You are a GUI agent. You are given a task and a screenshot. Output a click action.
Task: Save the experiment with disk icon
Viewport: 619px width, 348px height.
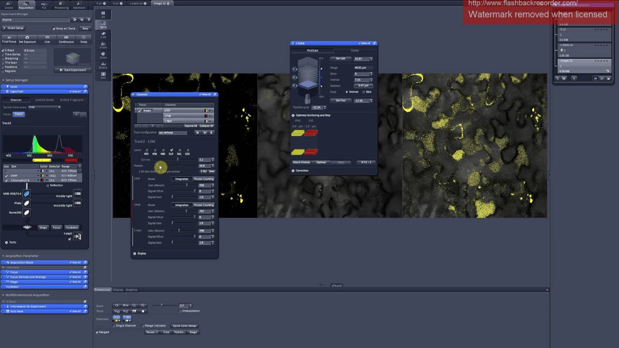pos(81,20)
